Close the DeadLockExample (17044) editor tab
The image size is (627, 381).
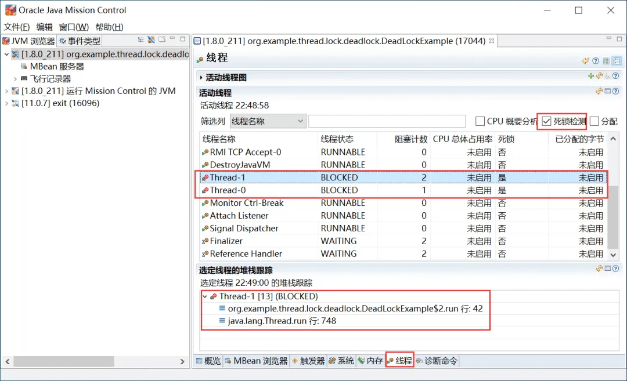pos(492,41)
